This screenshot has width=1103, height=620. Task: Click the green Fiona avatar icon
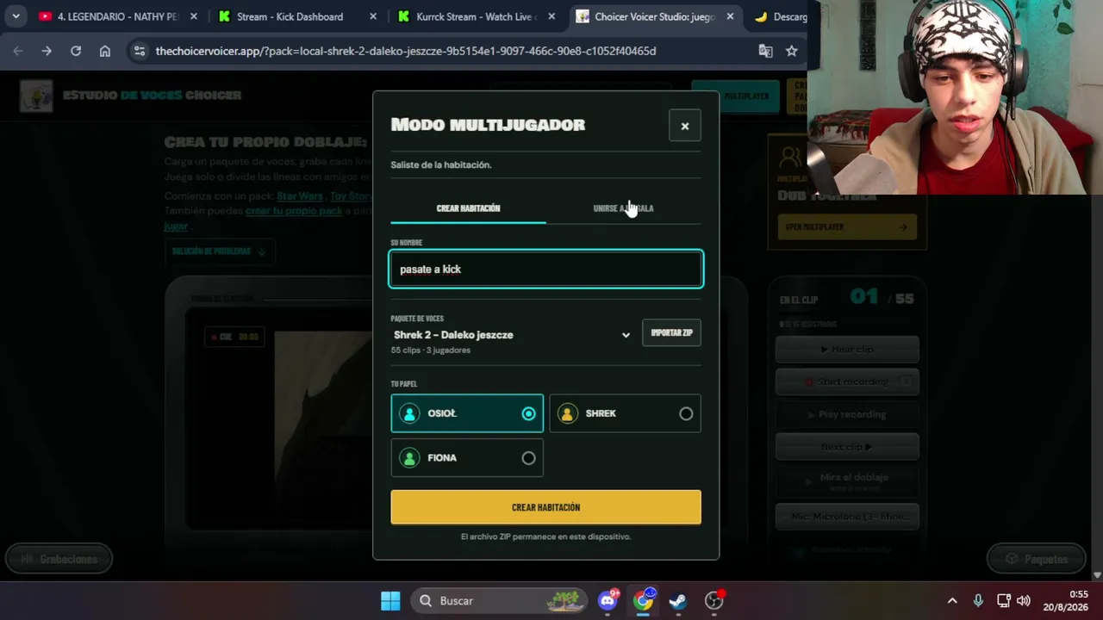[x=409, y=458]
